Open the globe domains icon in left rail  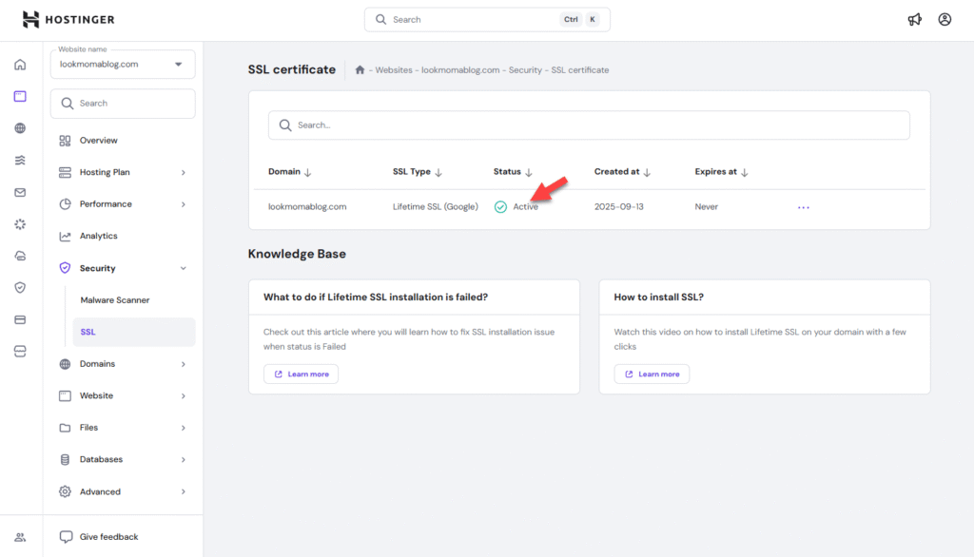pyautogui.click(x=20, y=128)
